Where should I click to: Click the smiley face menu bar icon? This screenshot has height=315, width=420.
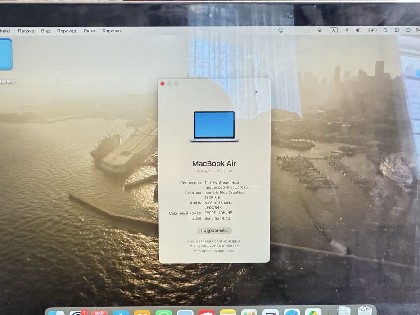coord(280,30)
